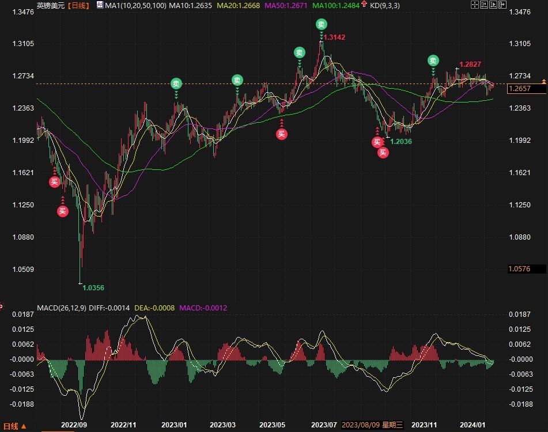This screenshot has height=432, width=548.
Task: Open the MACD(26,12,9) indicator settings
Action: 61,308
